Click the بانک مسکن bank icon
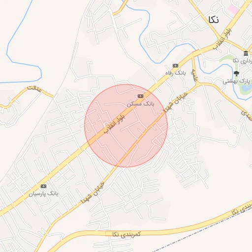The height and width of the screenshot is (252, 252). point(140,96)
